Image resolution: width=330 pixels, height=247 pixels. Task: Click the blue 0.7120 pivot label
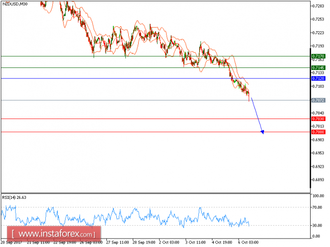318,78
